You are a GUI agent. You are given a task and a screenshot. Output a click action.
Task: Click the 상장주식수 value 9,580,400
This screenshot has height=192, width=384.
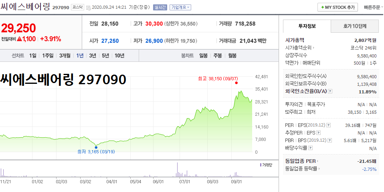[367, 55]
